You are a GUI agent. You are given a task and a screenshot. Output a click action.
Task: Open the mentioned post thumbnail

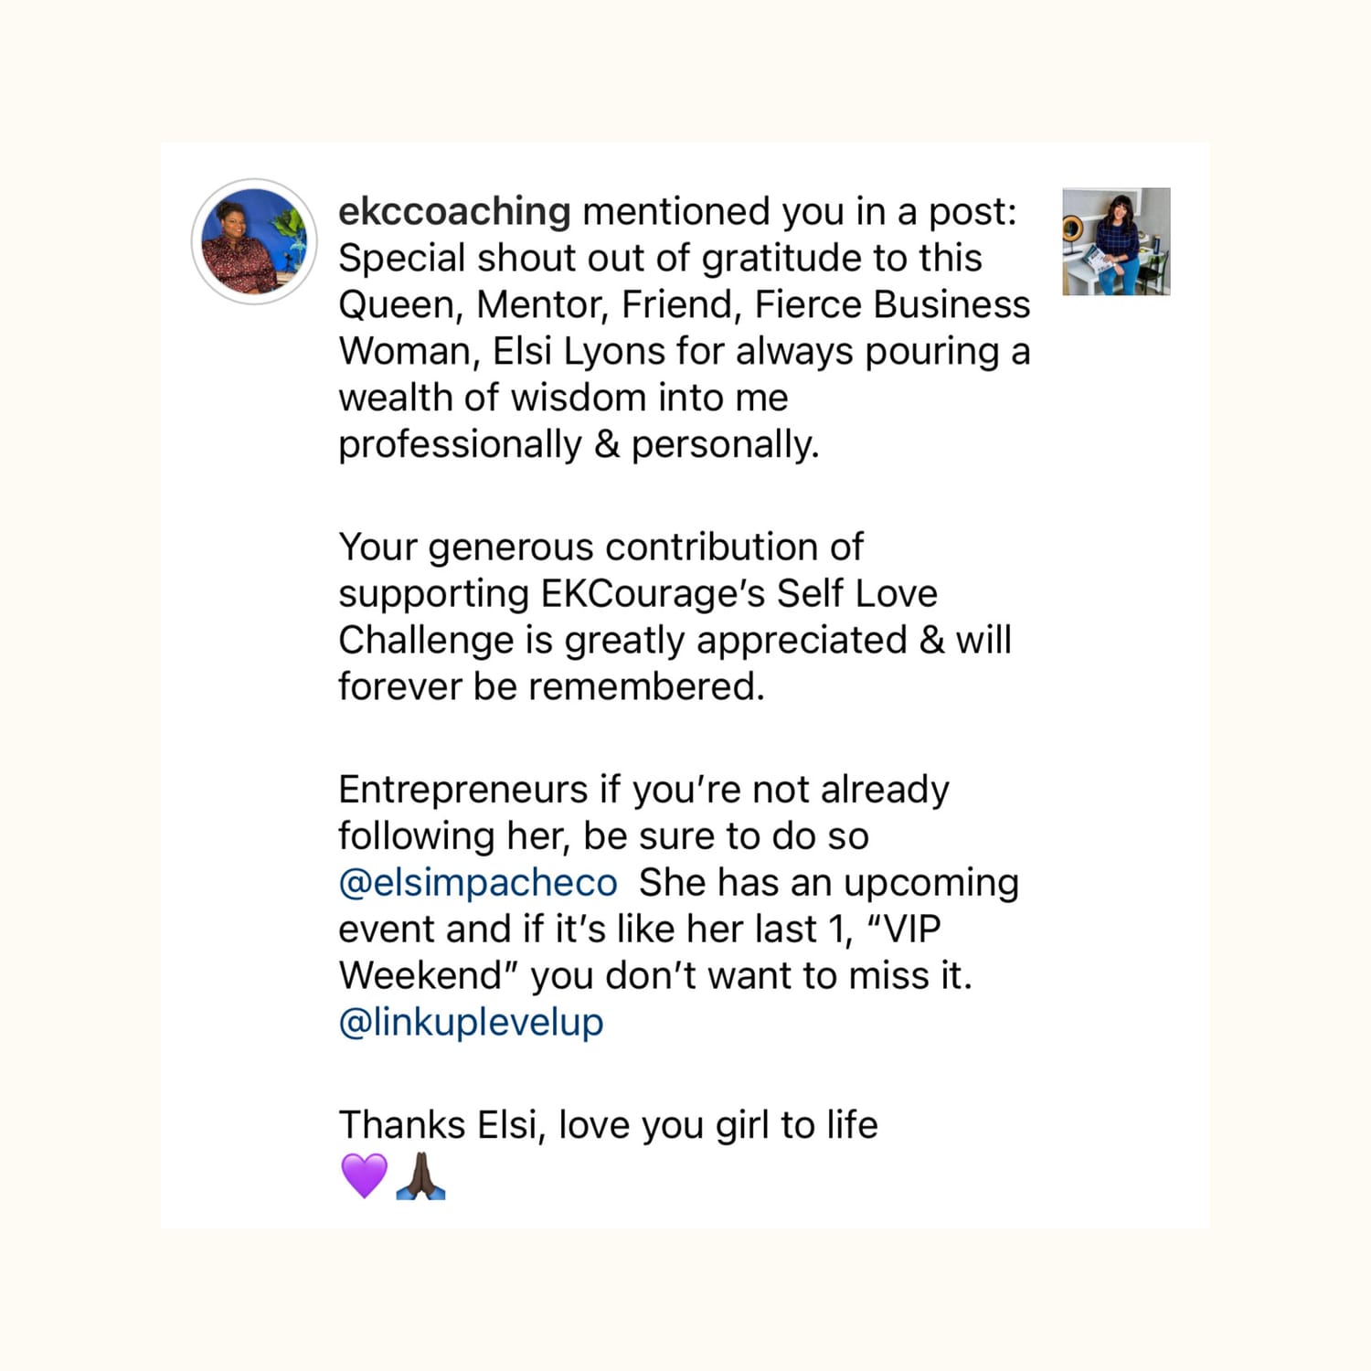pos(1115,241)
